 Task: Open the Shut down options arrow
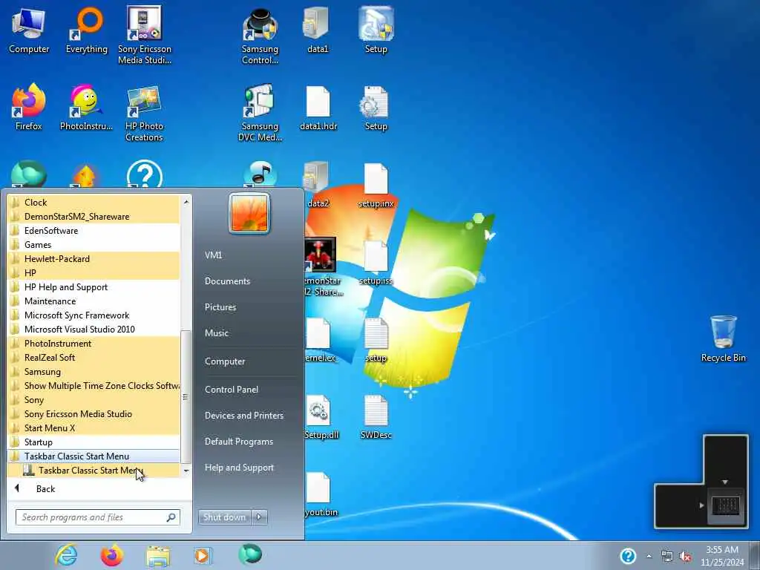259,517
